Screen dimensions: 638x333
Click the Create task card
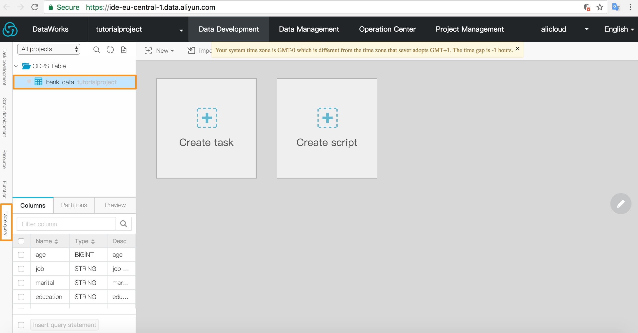point(206,128)
